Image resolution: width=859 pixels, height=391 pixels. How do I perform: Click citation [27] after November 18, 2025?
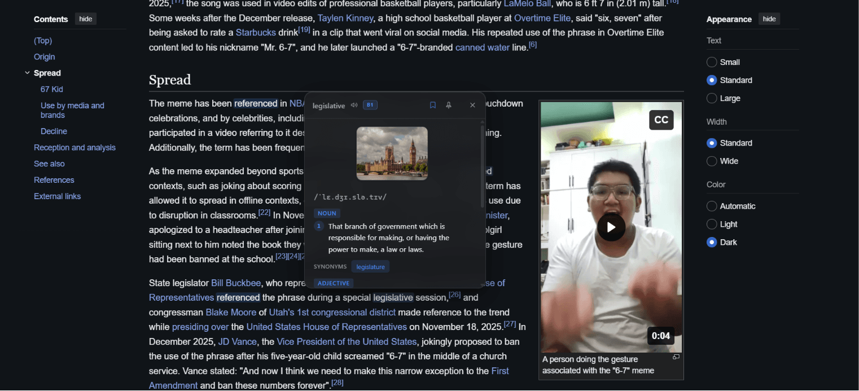click(x=510, y=324)
